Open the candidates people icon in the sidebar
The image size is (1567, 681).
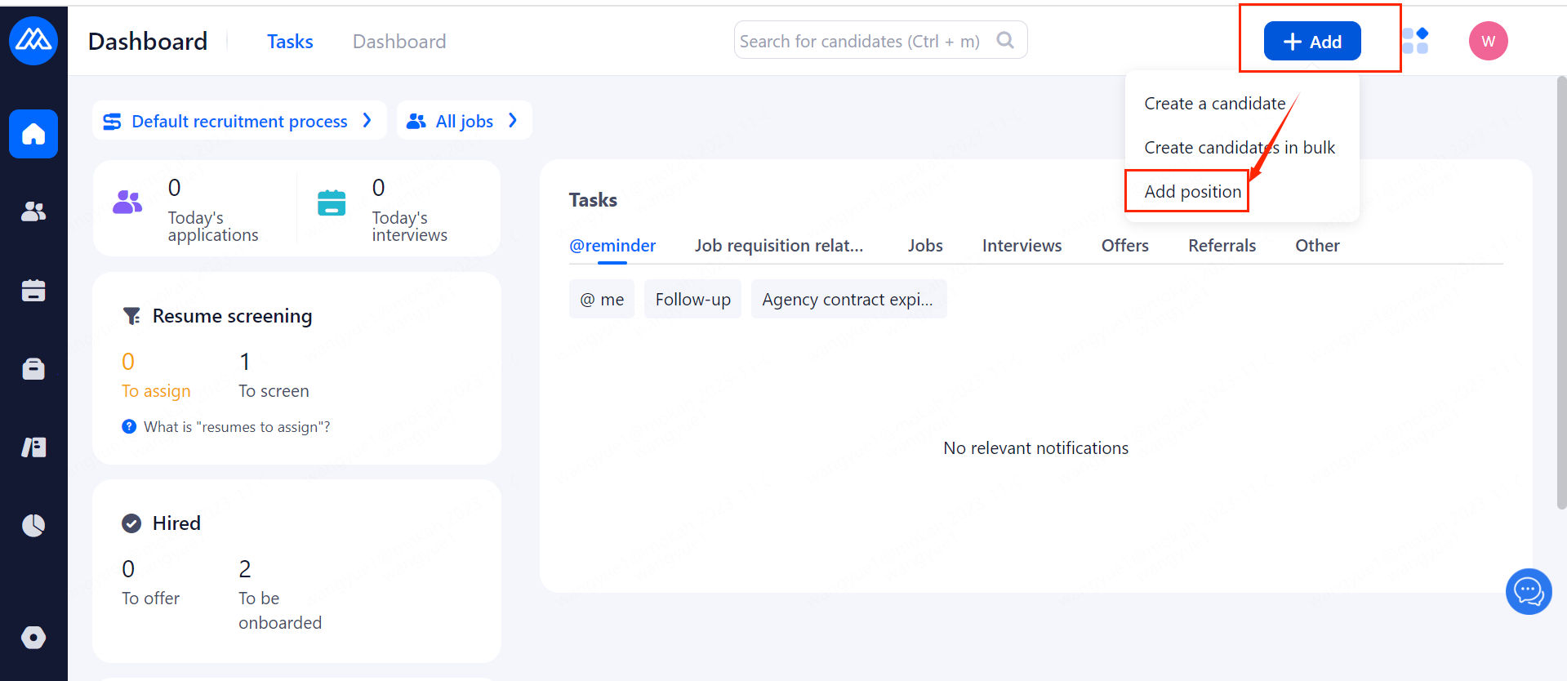(x=33, y=211)
